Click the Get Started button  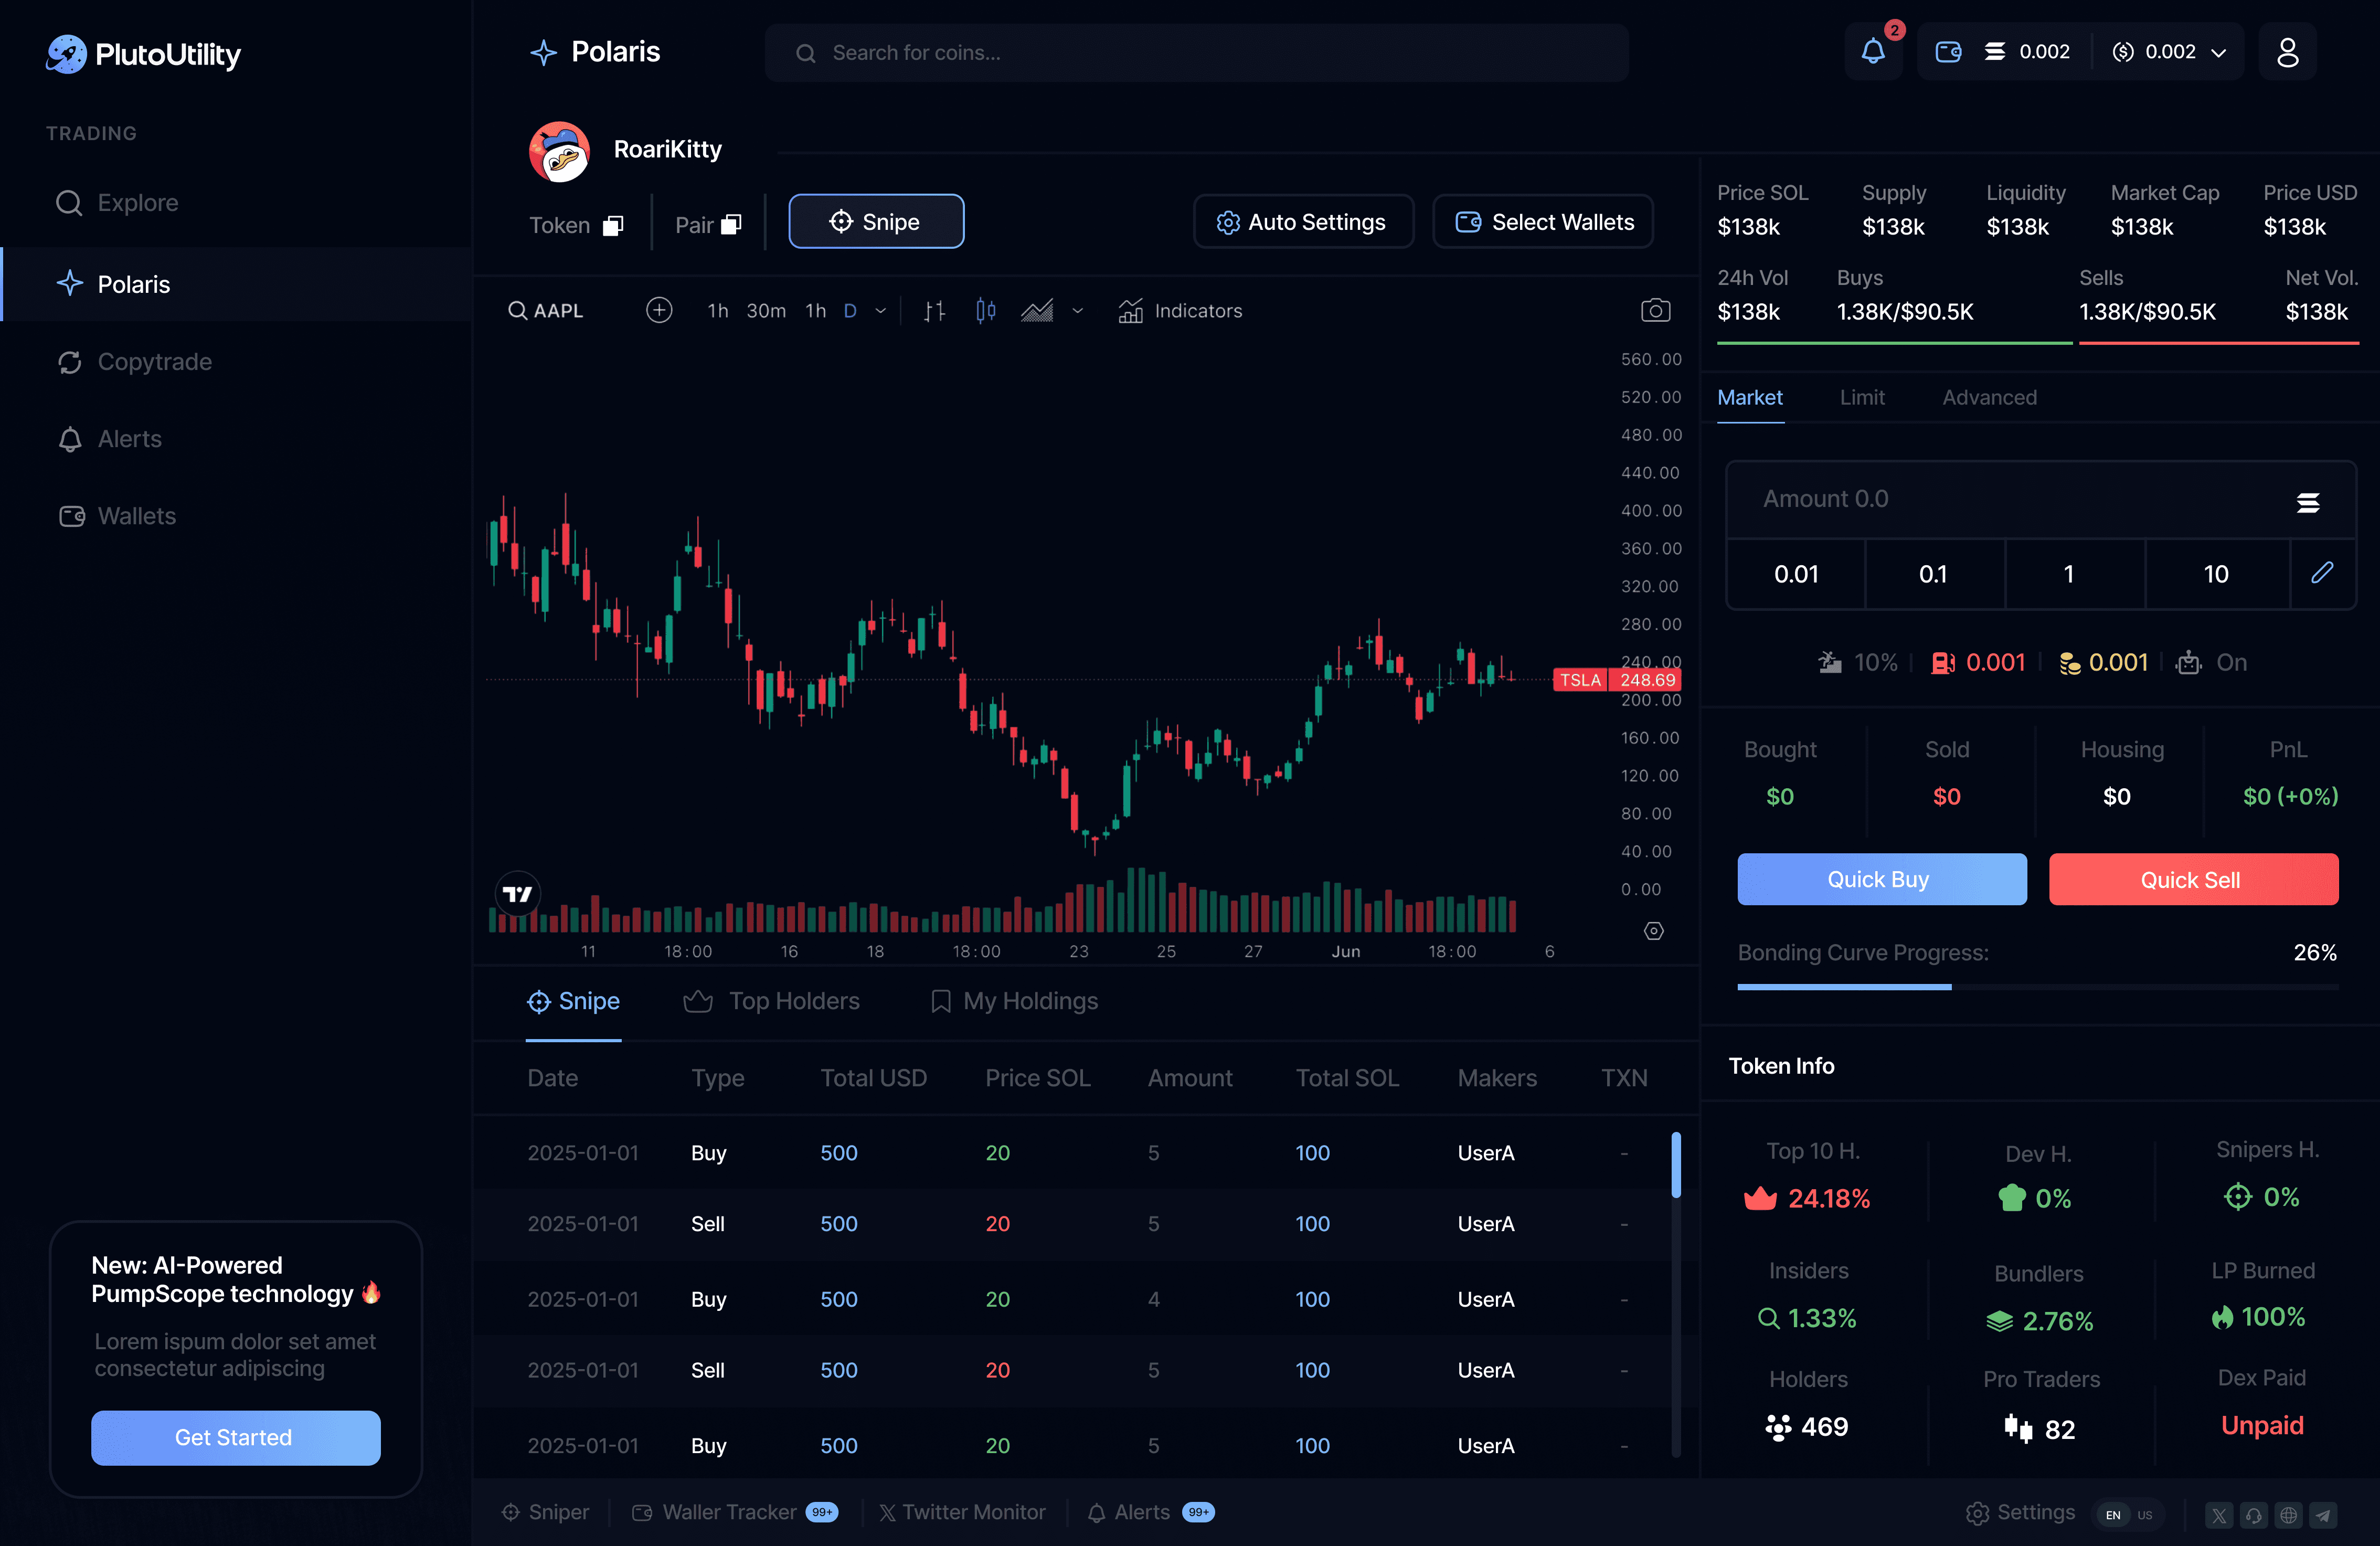coord(235,1437)
